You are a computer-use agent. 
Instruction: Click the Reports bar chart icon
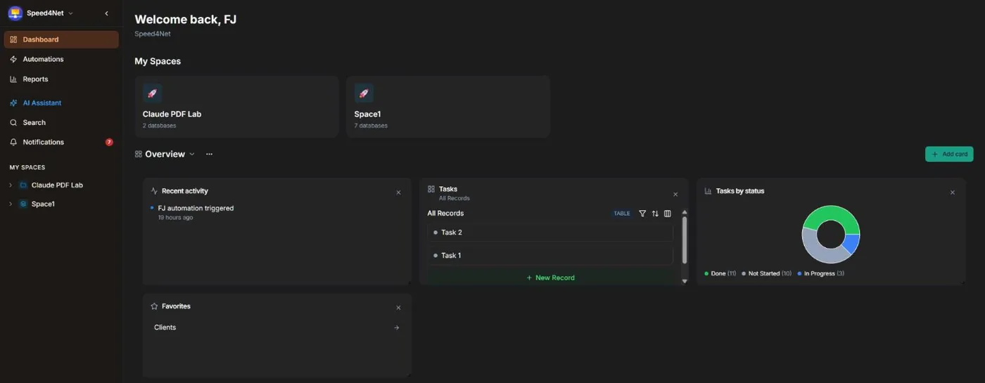click(x=13, y=79)
